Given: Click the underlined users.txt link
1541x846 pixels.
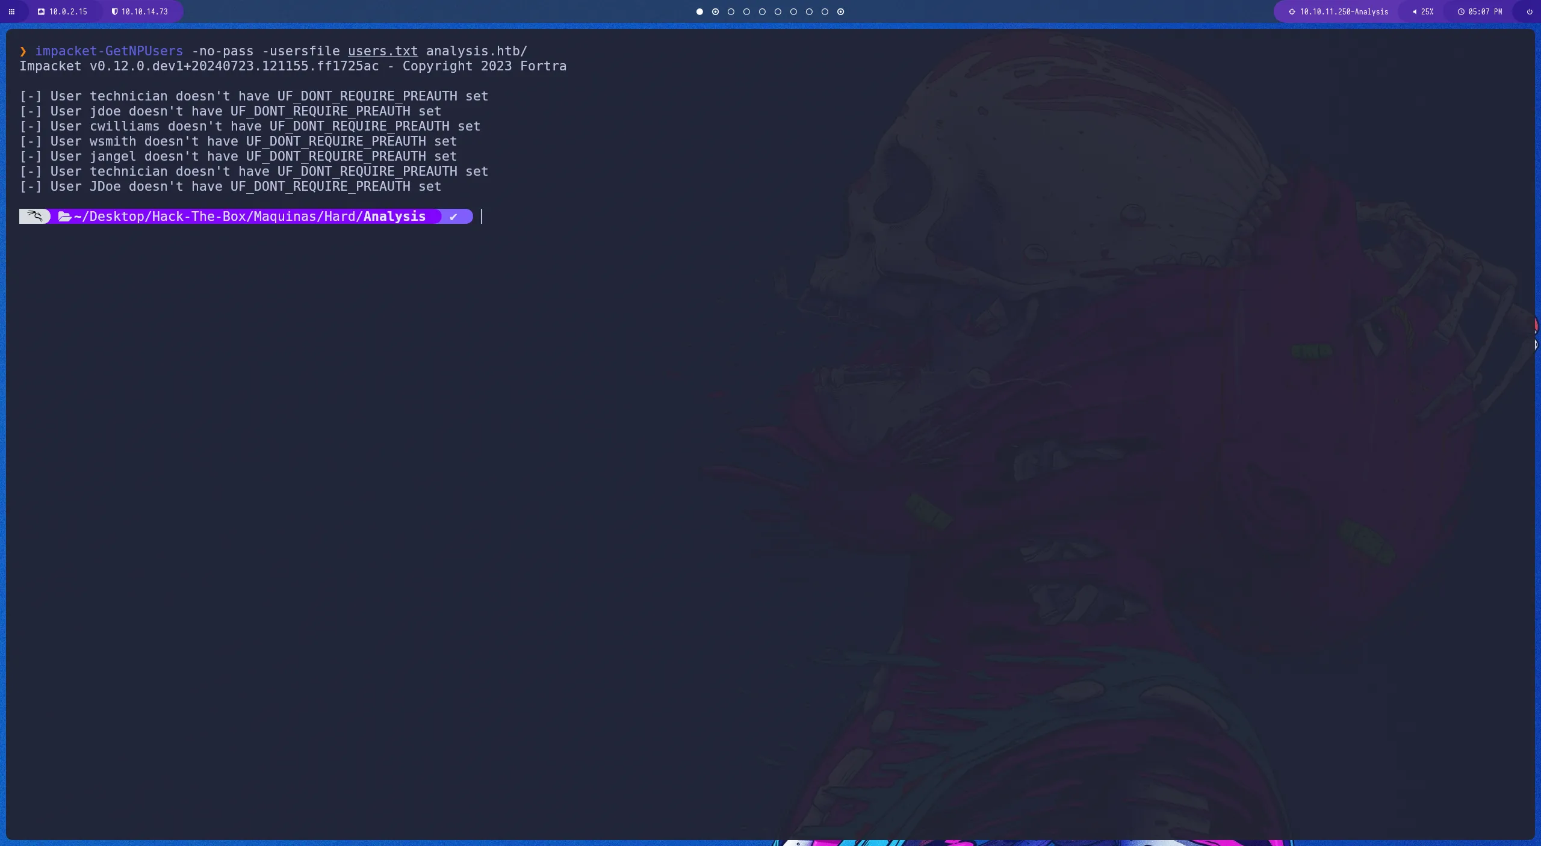Looking at the screenshot, I should pos(383,51).
